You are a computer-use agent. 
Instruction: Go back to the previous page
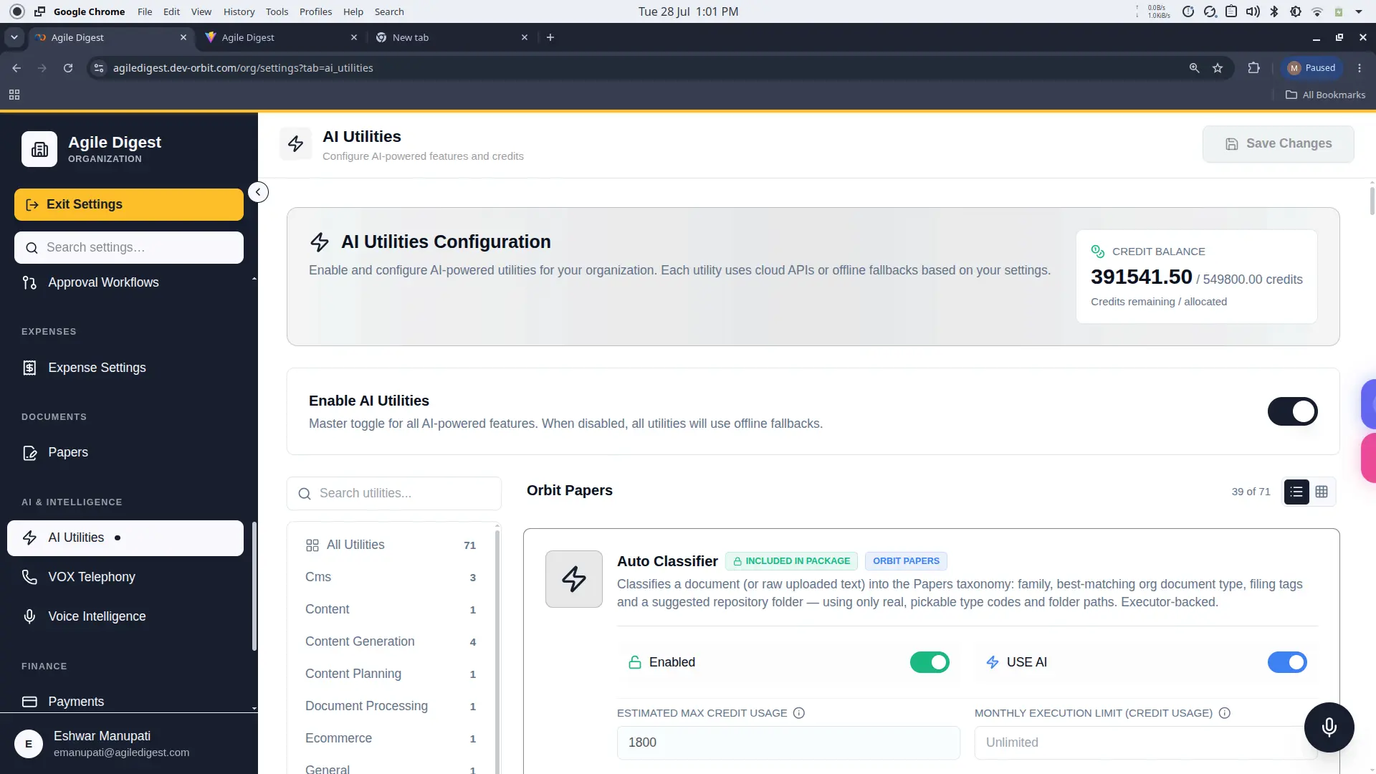[x=16, y=68]
